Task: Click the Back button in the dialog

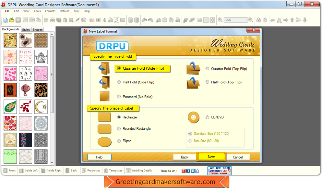Action: click(185, 157)
